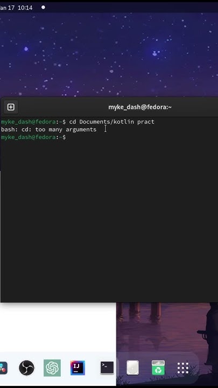The image size is (218, 388).
Task: Launch OBS Studio from the dock
Action: 26,368
